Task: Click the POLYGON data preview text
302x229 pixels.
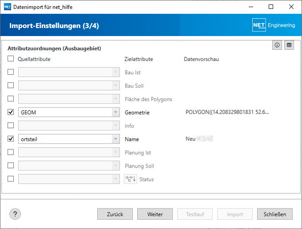Action: point(227,112)
